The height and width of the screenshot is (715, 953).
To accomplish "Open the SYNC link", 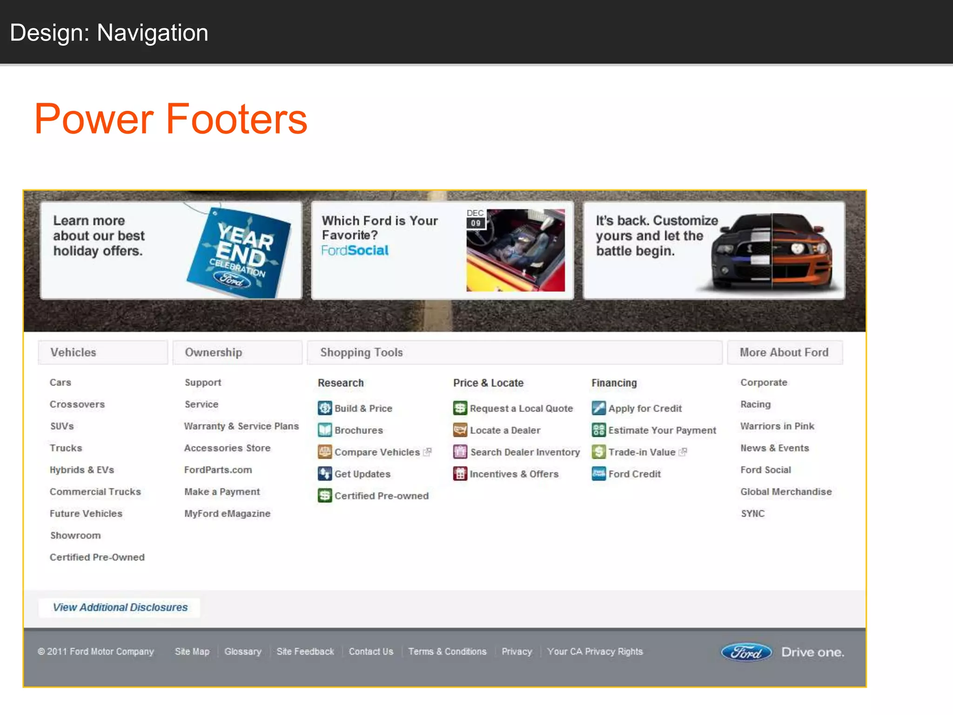I will 753,513.
